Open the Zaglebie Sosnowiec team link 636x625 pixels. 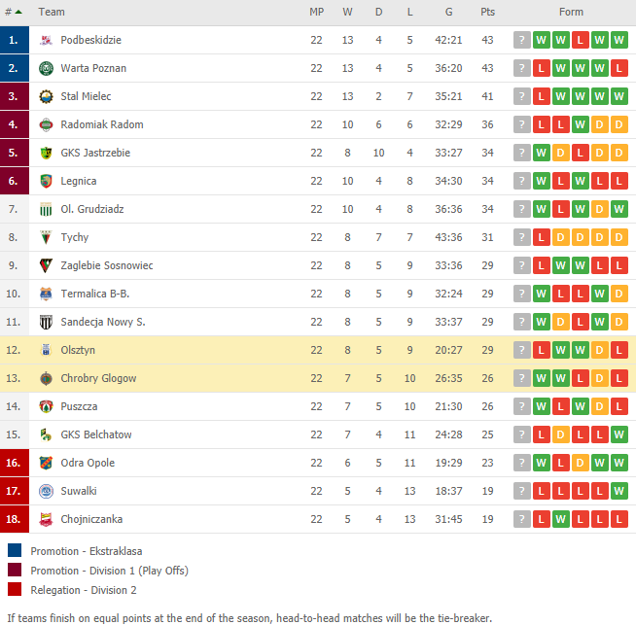(x=107, y=265)
